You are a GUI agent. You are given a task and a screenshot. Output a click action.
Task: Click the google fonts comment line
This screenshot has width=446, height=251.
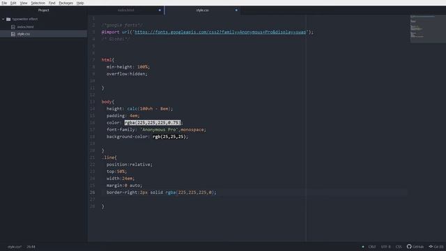click(x=123, y=25)
